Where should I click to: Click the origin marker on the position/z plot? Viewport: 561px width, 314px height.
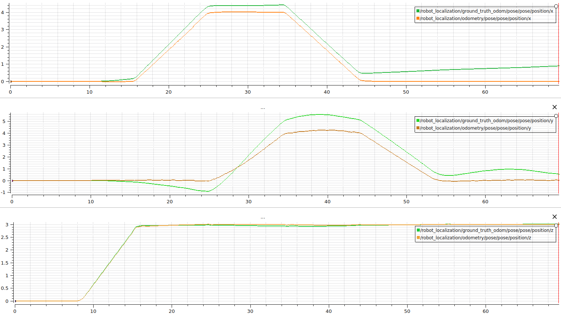pyautogui.click(x=15, y=301)
